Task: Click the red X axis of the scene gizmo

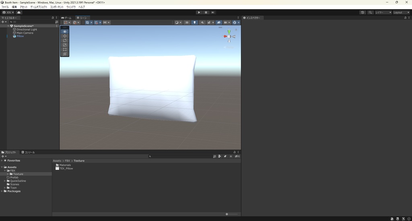Action: 225,36
